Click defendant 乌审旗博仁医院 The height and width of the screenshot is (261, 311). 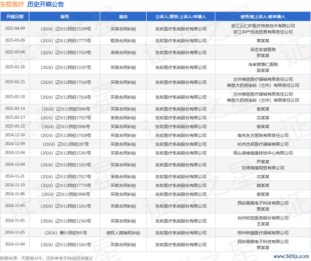pyautogui.click(x=263, y=64)
